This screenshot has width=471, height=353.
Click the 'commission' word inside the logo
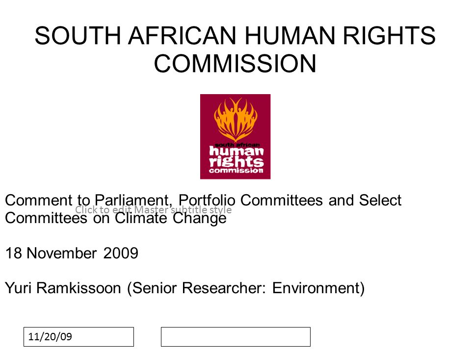236,171
